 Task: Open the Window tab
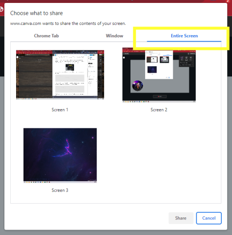coord(114,36)
